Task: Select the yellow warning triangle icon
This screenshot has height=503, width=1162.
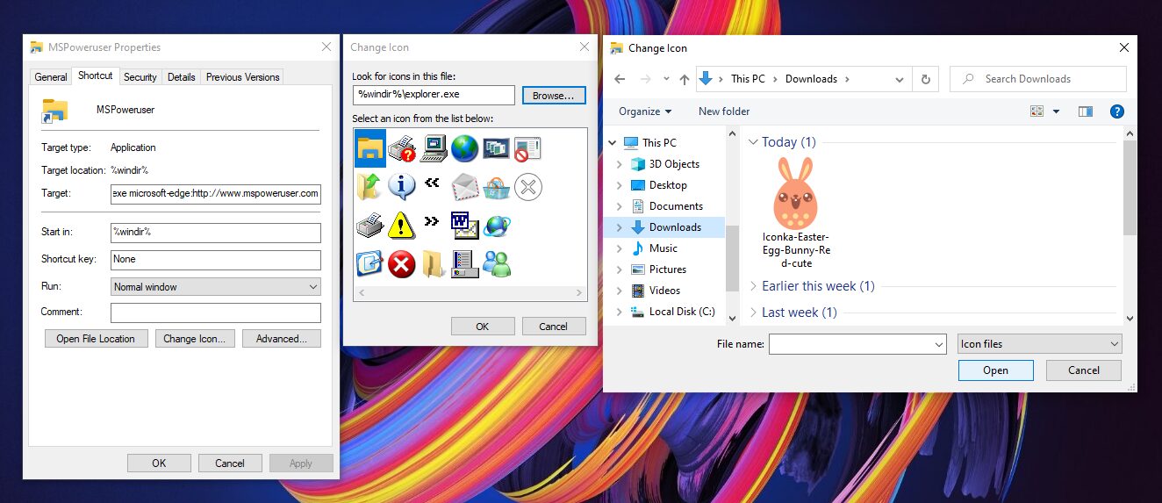Action: [x=402, y=226]
